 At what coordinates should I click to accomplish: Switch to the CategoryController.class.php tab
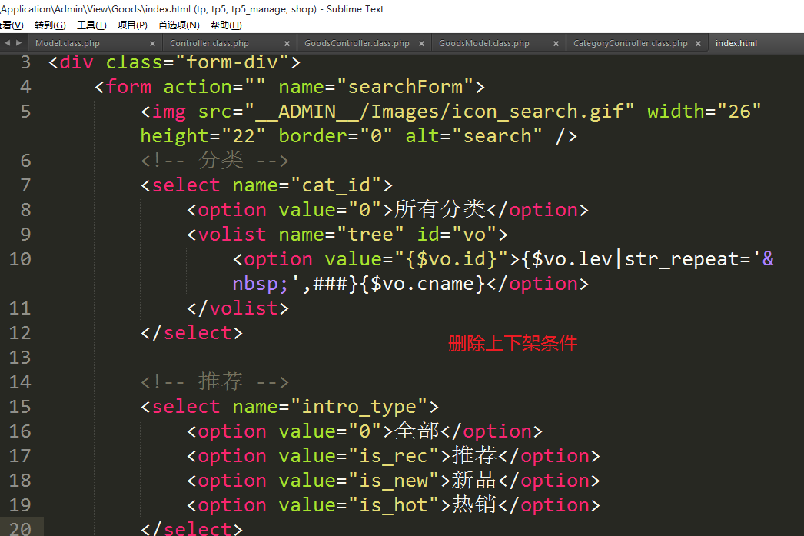tap(630, 44)
